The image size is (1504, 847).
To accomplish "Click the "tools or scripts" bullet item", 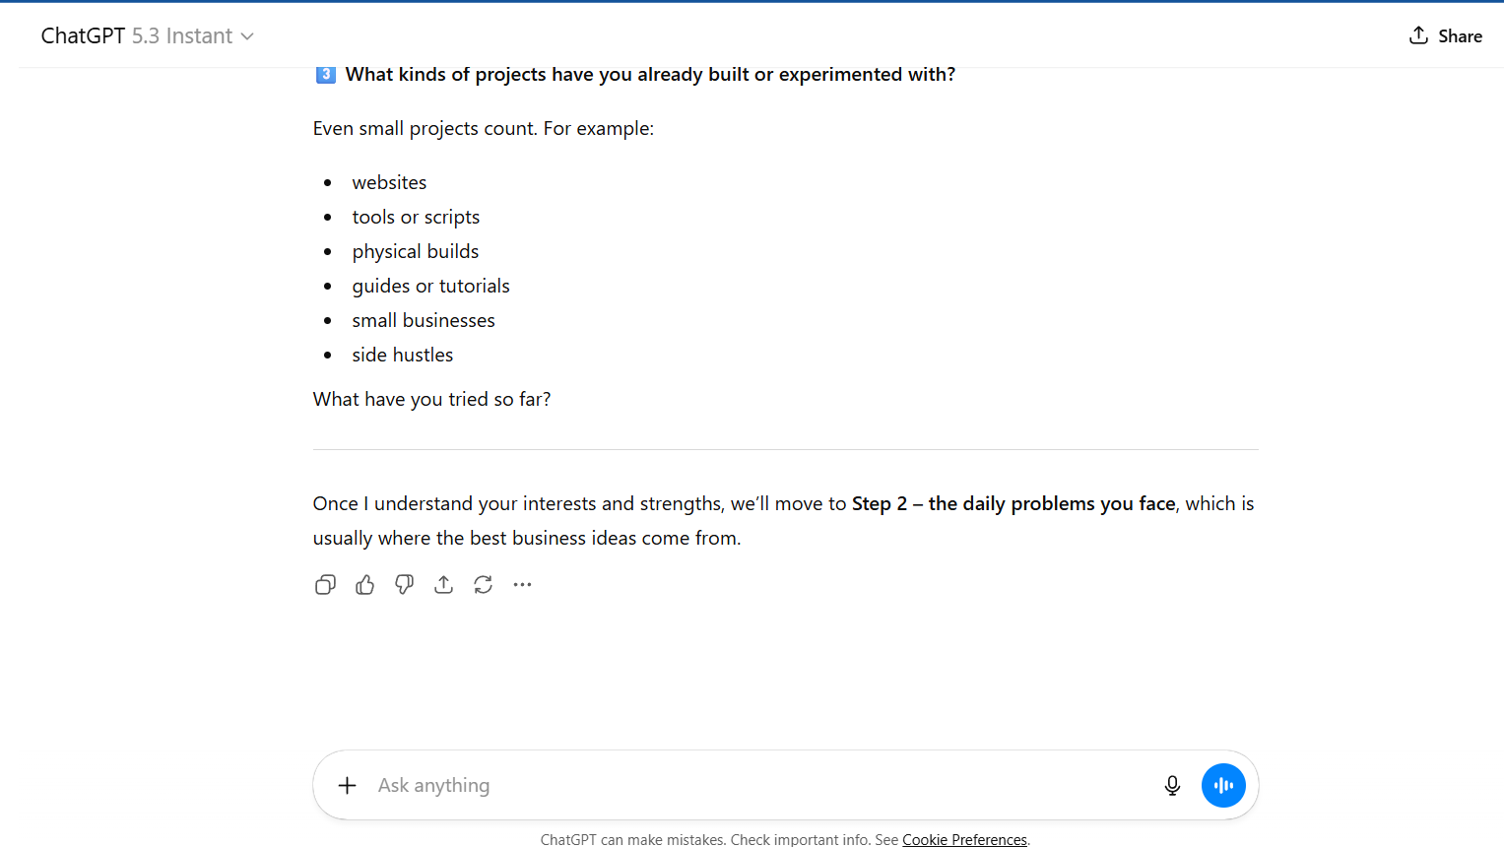I will [x=416, y=218].
